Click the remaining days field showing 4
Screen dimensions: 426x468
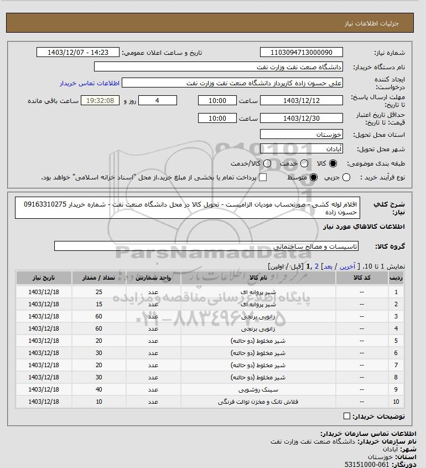click(158, 100)
